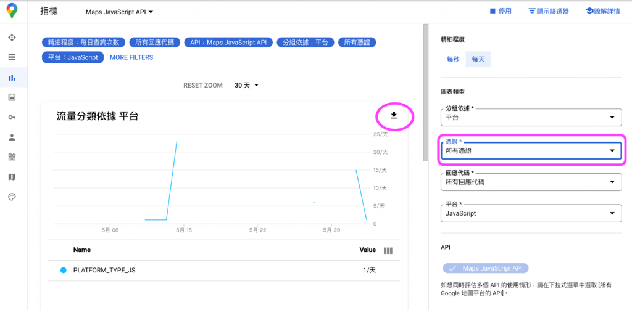Screen dimensions: 632x310
Task: Open the APIs list icon in sidebar
Action: (x=12, y=57)
